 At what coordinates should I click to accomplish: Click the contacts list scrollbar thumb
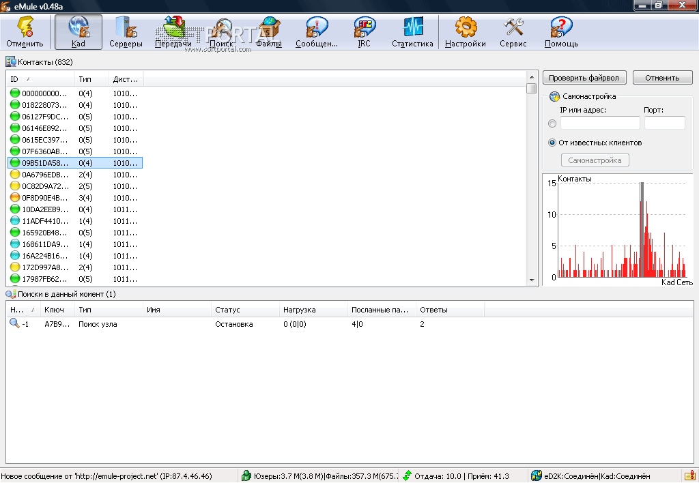(x=531, y=88)
